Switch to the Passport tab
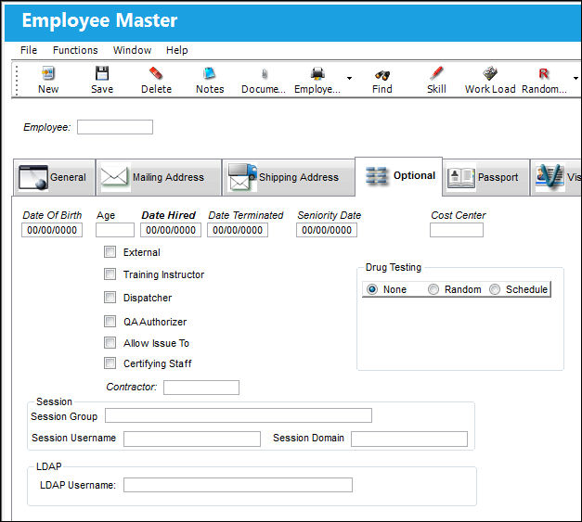 tap(485, 177)
